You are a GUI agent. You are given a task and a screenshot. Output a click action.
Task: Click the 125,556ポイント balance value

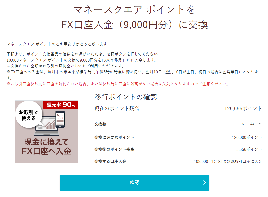(x=243, y=109)
